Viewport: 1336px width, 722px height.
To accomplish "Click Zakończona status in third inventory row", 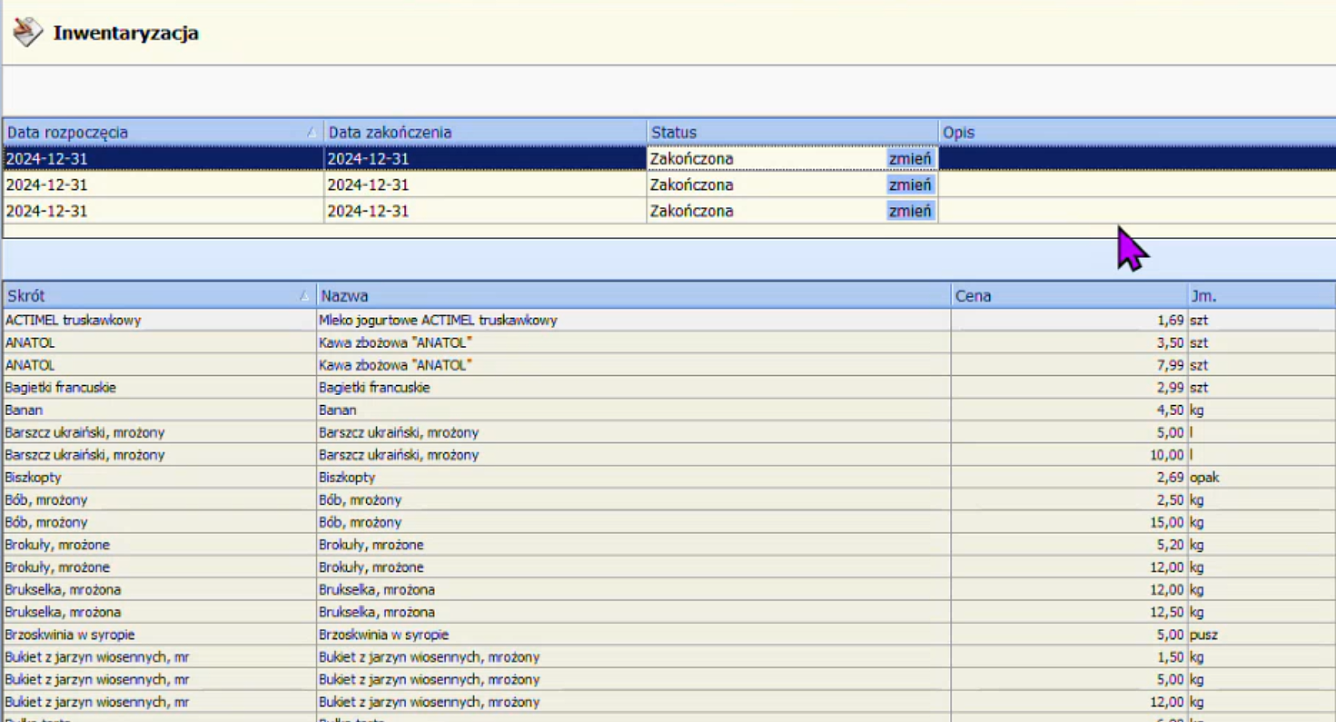I will (691, 212).
